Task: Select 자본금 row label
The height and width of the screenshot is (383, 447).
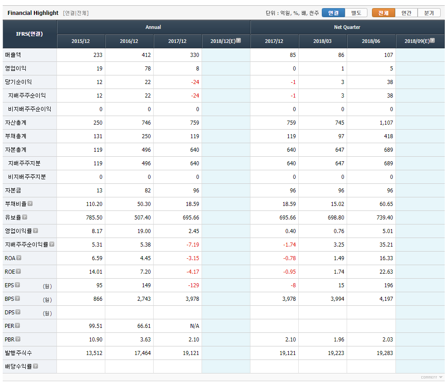Action: tap(13, 190)
